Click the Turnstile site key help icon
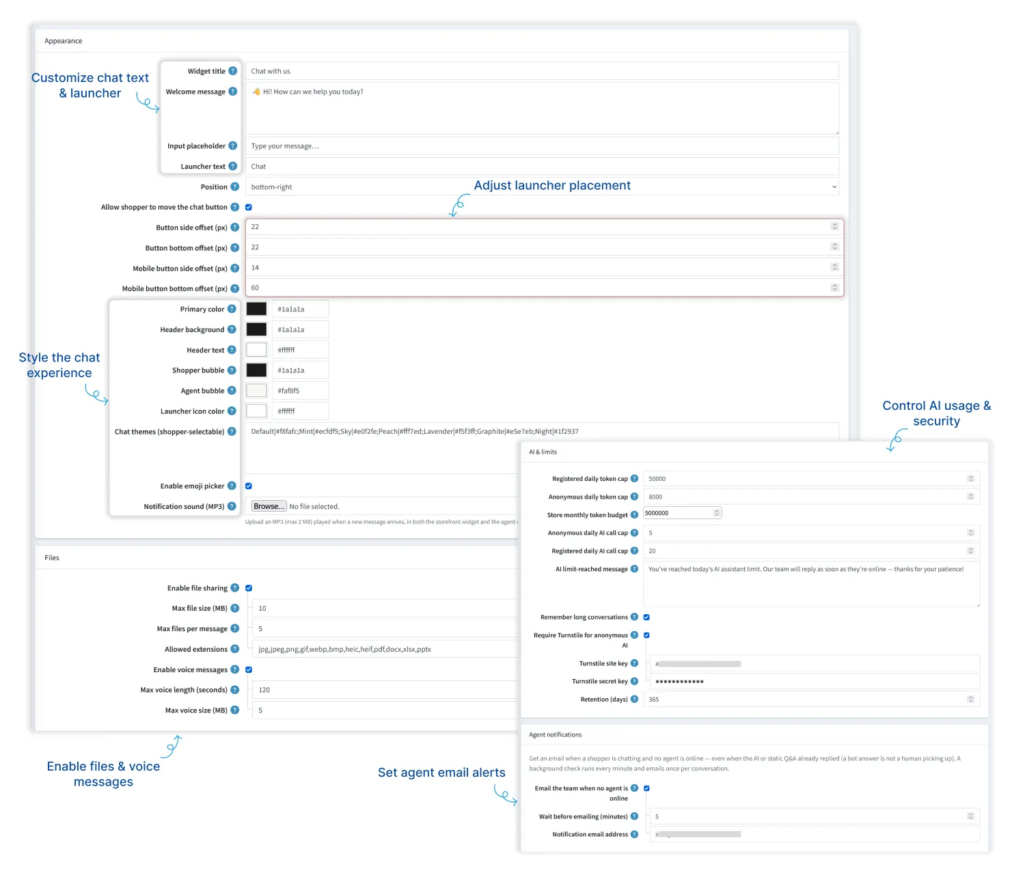This screenshot has height=871, width=1025. pos(634,663)
